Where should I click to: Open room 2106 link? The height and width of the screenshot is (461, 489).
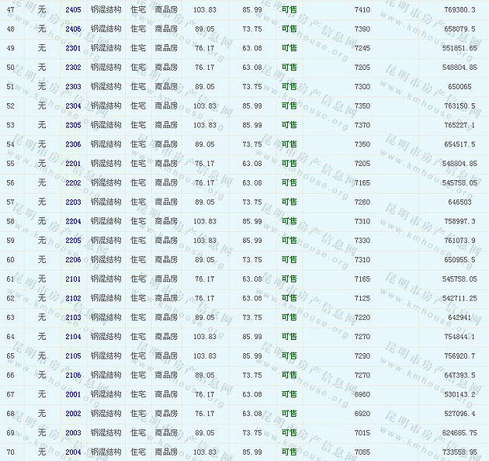point(73,375)
